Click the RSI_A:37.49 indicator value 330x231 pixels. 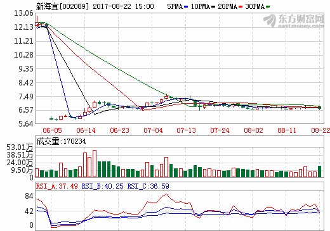pos(57,186)
